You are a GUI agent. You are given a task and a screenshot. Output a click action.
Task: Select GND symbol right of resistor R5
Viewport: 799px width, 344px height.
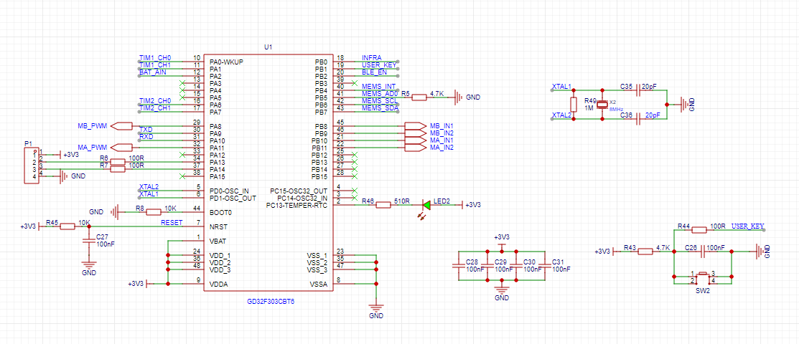point(458,97)
